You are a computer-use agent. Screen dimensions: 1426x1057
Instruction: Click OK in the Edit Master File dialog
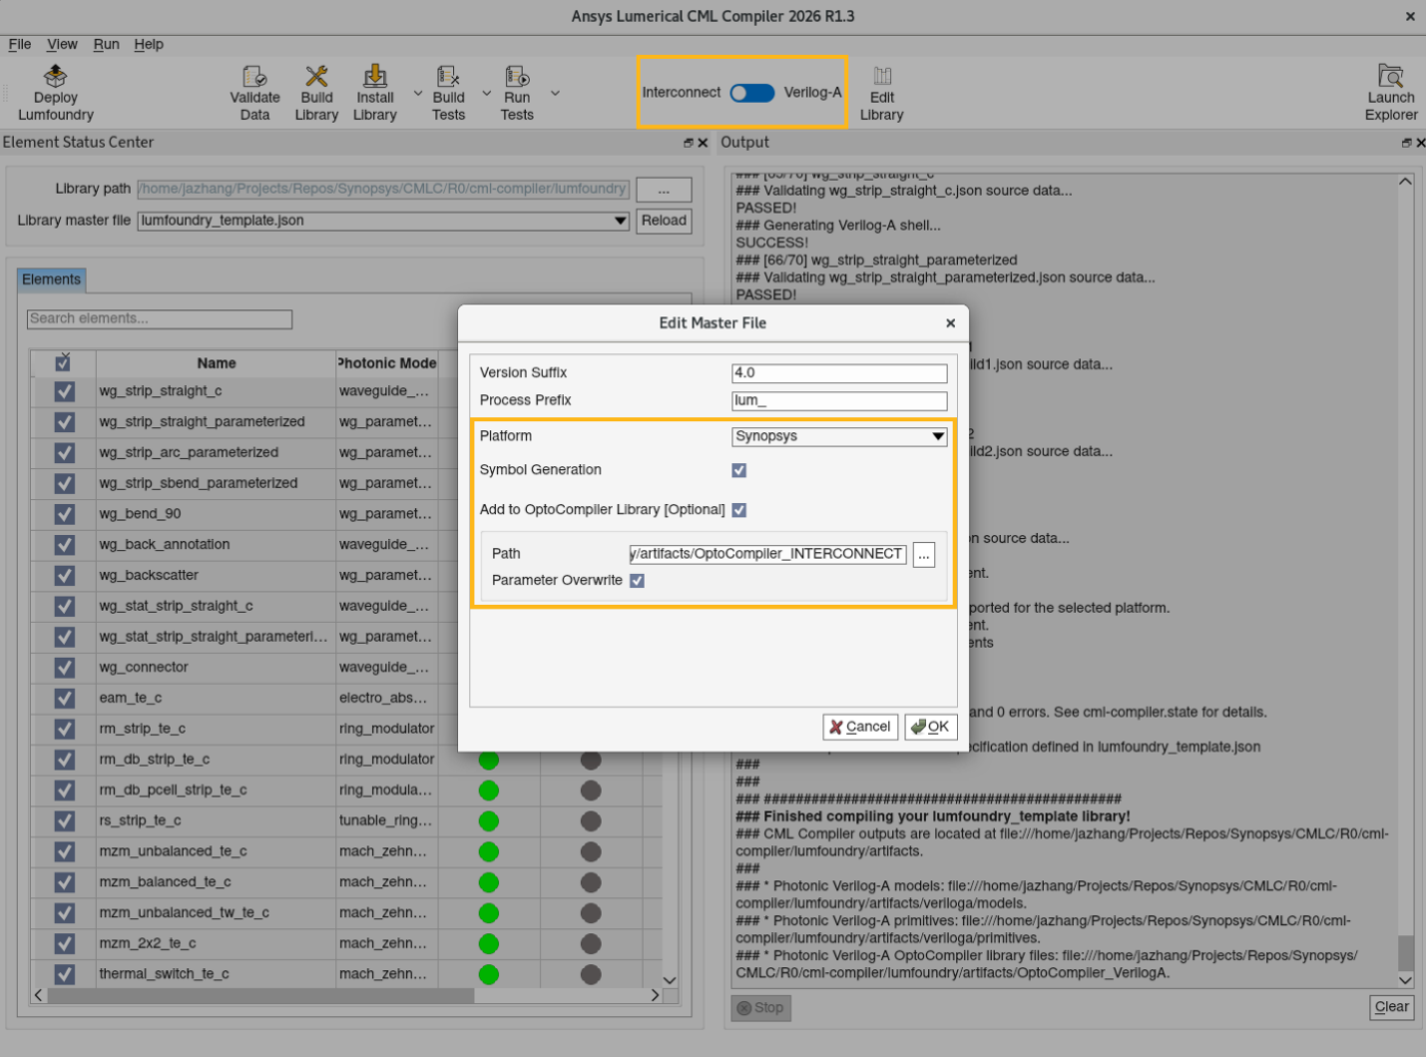930,727
